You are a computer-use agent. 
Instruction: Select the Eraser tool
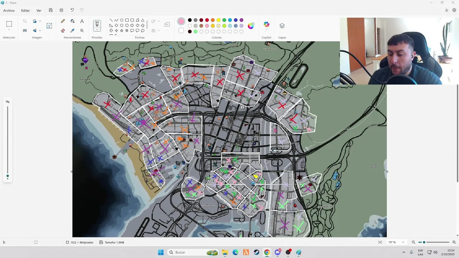click(63, 30)
